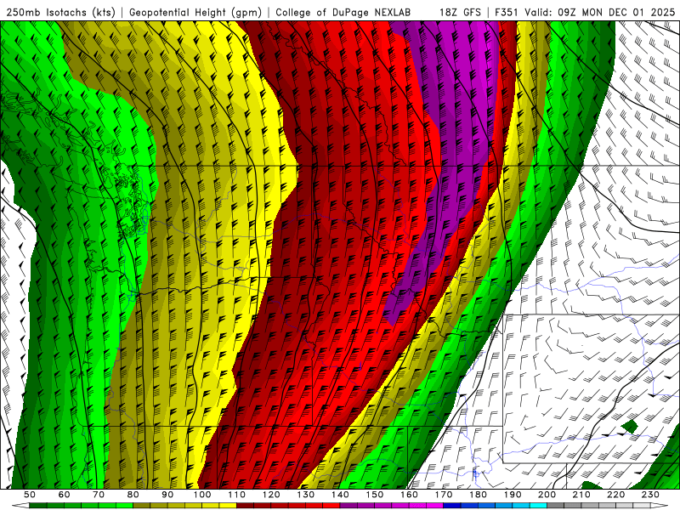The height and width of the screenshot is (510, 680).
Task: Click the 220 label on the color scale
Action: (x=616, y=495)
